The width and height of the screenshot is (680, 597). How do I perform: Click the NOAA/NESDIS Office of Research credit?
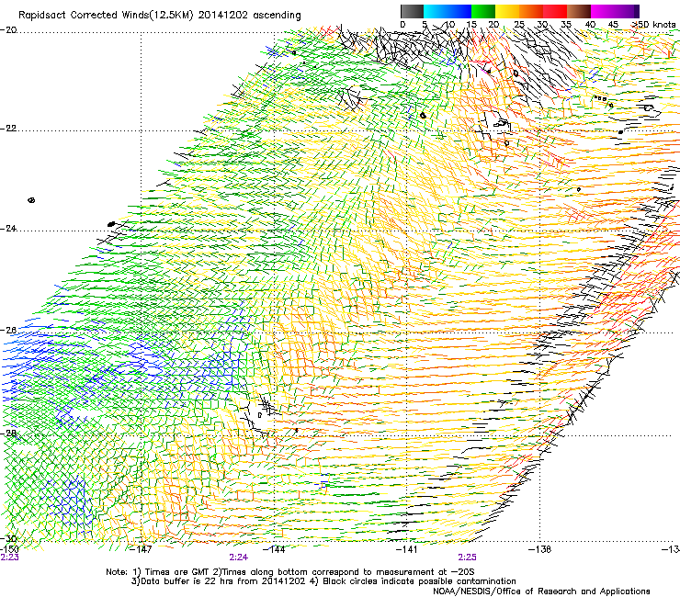[x=541, y=591]
